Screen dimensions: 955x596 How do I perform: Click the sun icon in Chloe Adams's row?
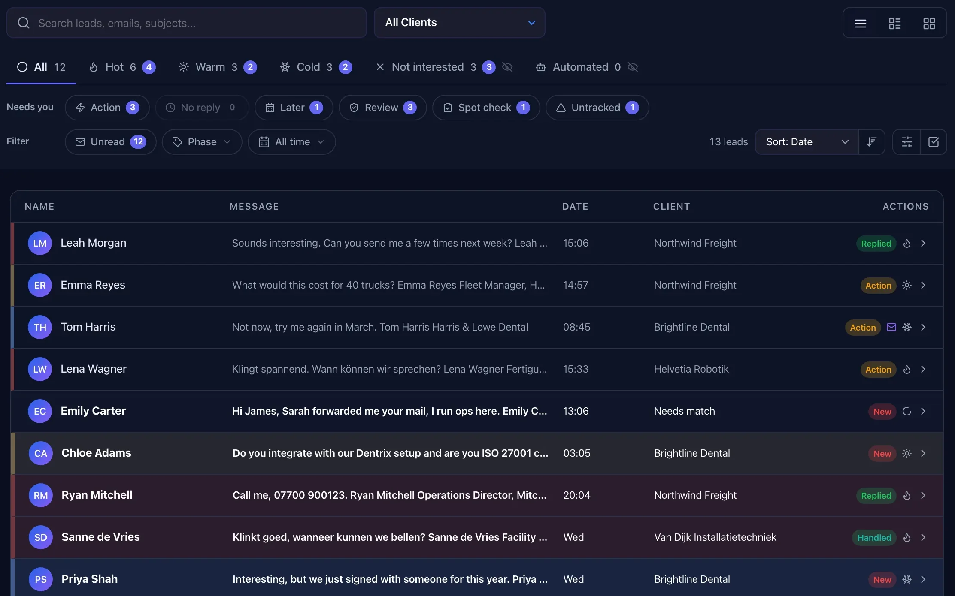[x=906, y=453]
